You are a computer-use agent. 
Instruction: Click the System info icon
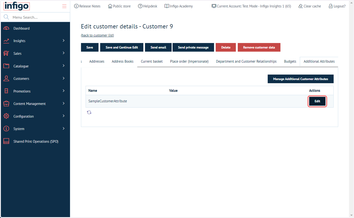[6, 129]
